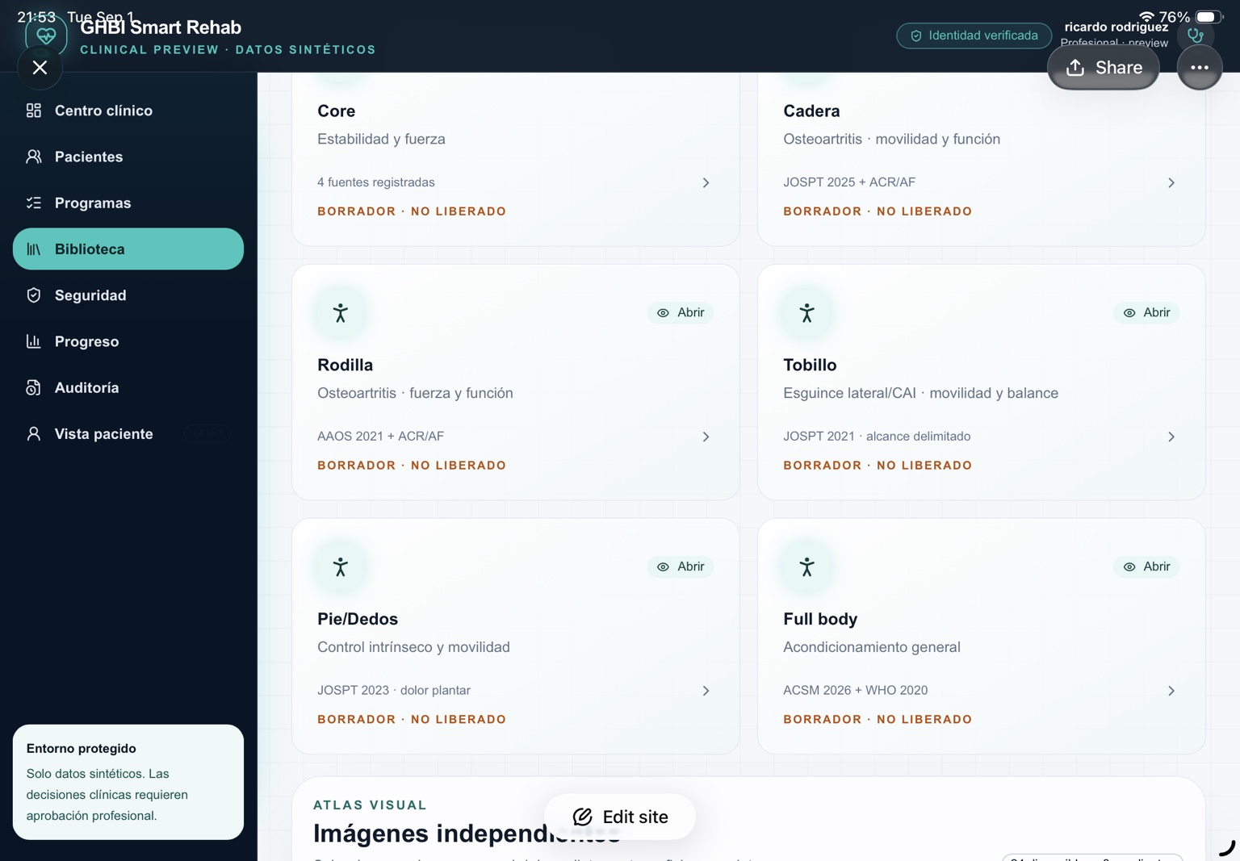Expand Full body ACSM 2026 chevron
The width and height of the screenshot is (1240, 861).
[1171, 691]
